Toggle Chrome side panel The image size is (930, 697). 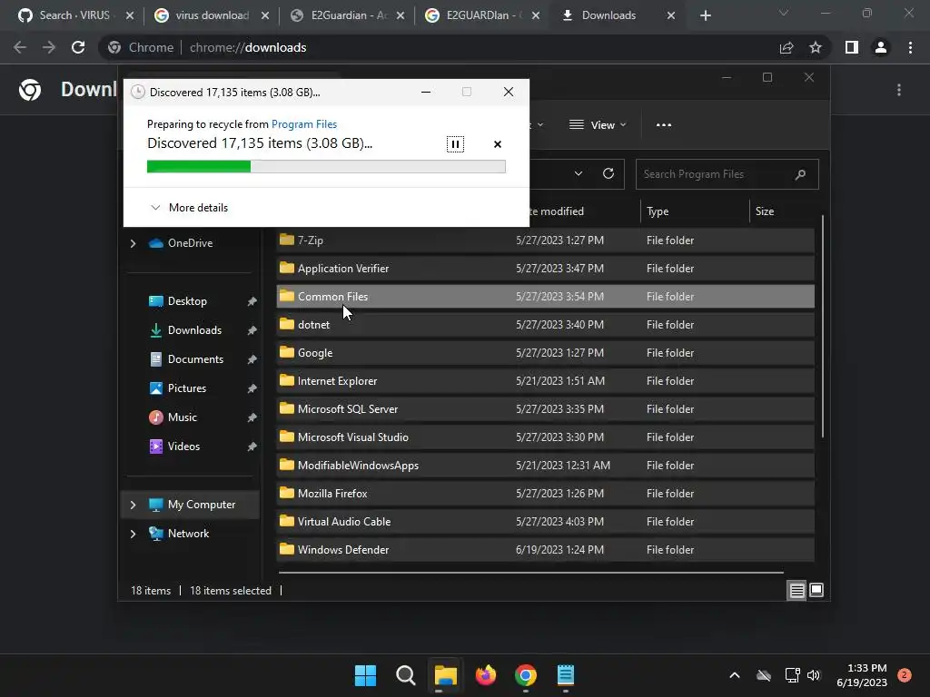tap(851, 47)
